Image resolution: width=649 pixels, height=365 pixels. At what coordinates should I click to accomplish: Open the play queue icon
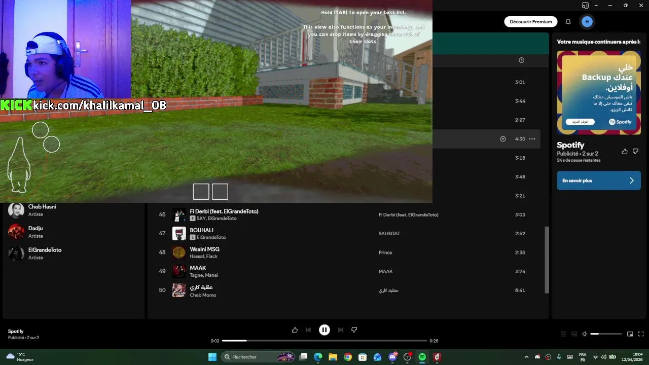(563, 334)
